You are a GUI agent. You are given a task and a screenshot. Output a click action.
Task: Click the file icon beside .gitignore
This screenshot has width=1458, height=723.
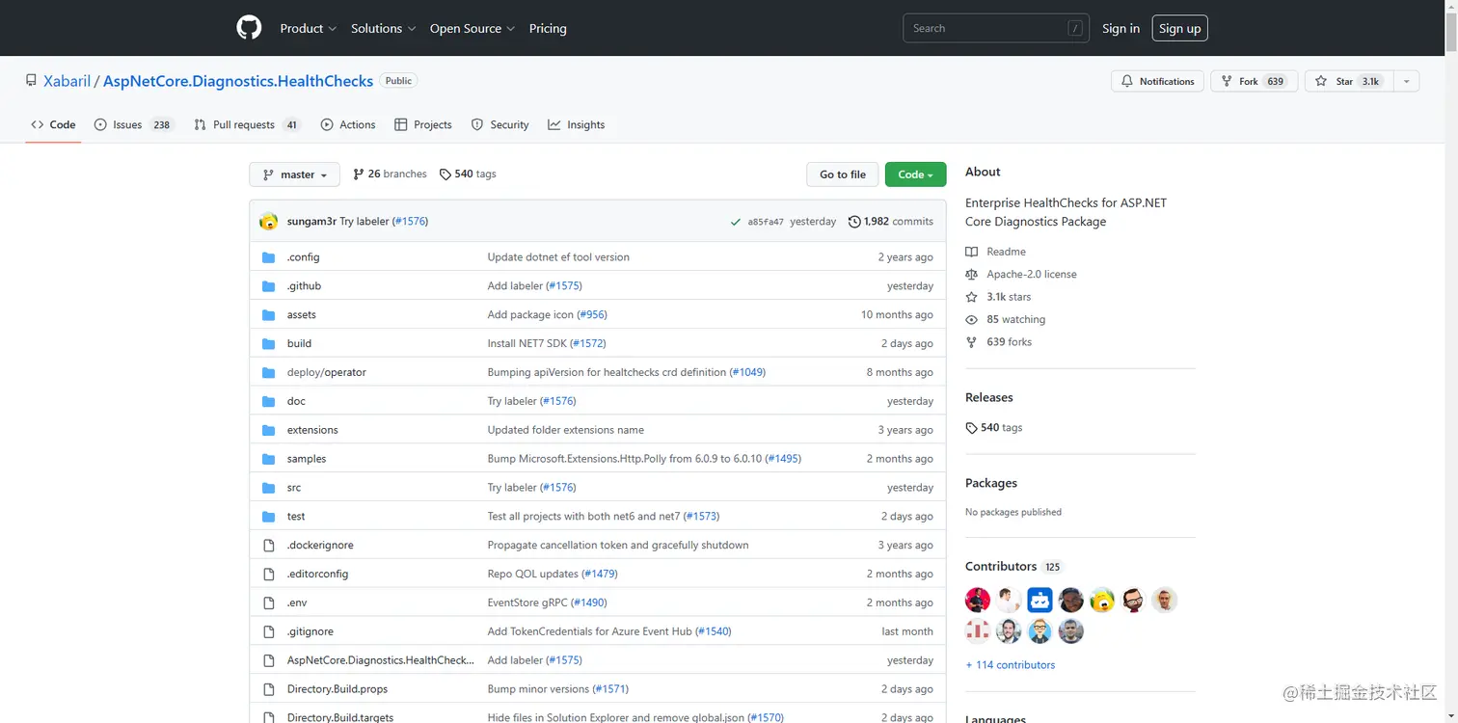pos(269,631)
